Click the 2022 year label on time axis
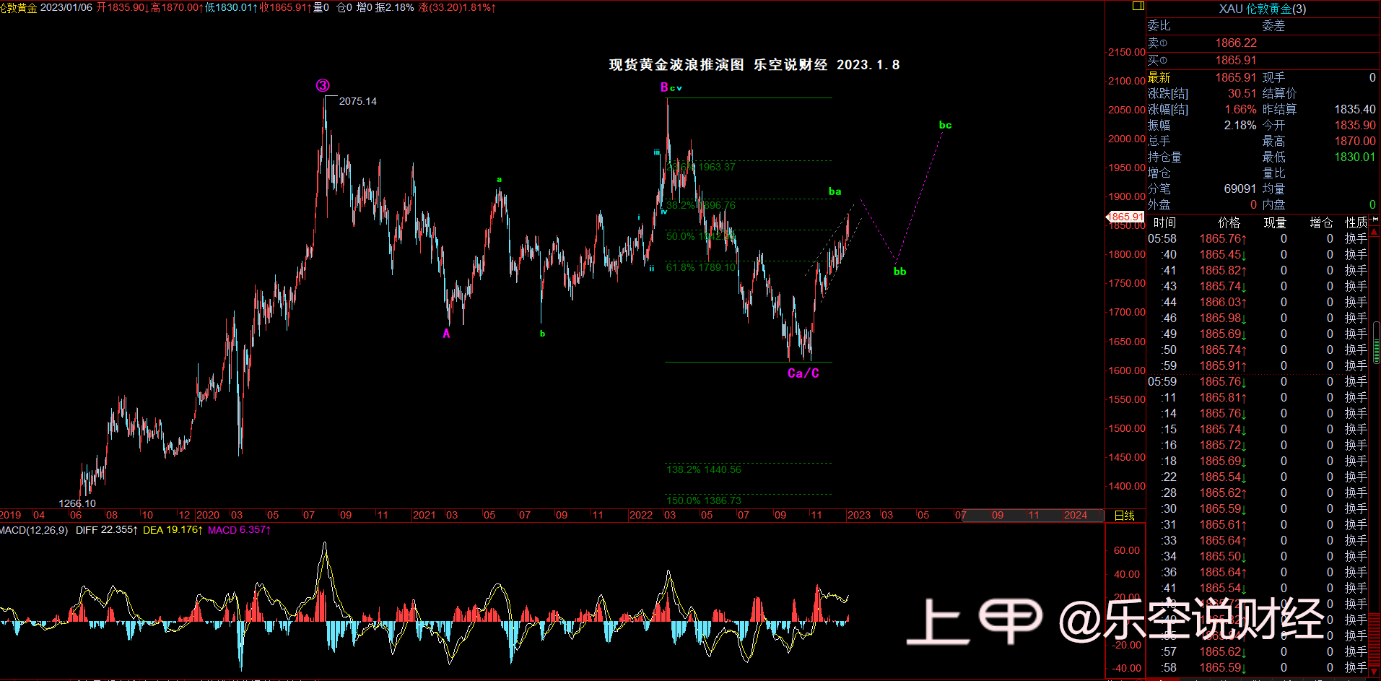This screenshot has width=1381, height=681. coord(641,516)
